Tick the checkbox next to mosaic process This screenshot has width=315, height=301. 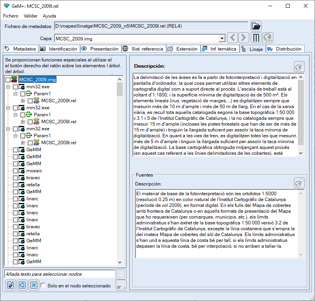[15, 171]
